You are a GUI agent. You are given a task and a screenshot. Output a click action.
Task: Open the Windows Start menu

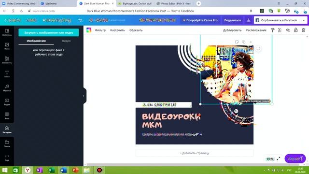point(4,170)
